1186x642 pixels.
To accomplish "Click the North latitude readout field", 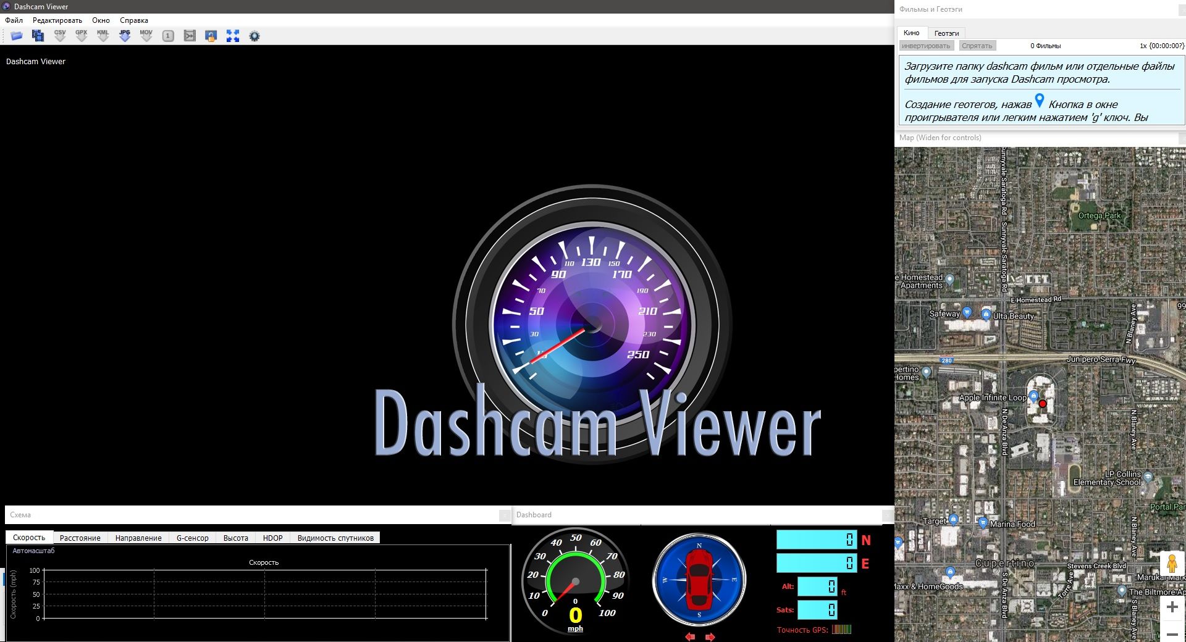I will (816, 540).
